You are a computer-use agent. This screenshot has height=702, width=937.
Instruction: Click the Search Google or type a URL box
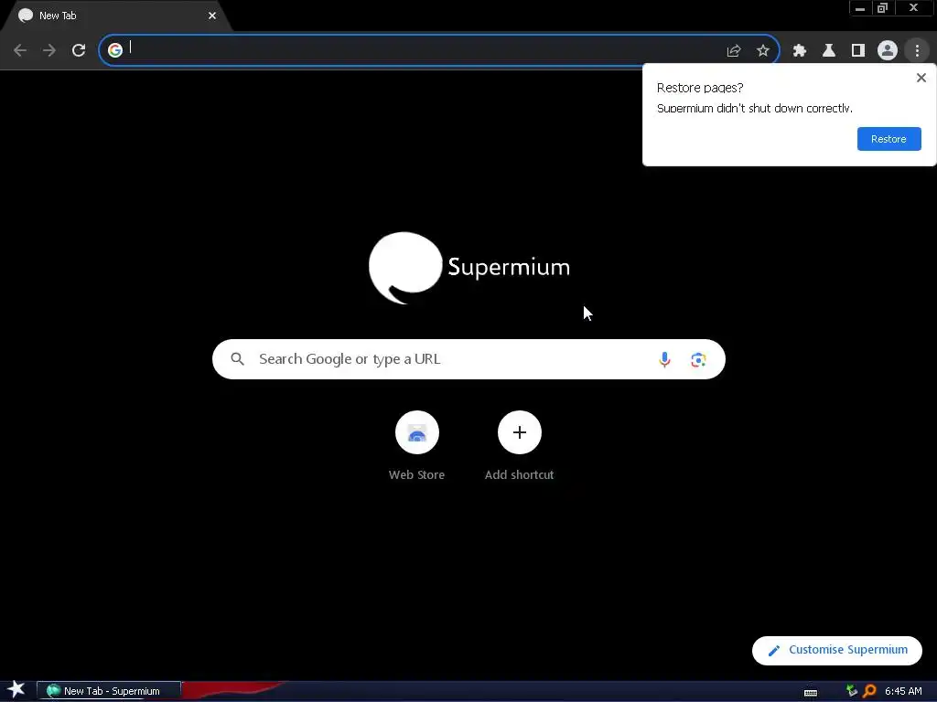[468, 359]
